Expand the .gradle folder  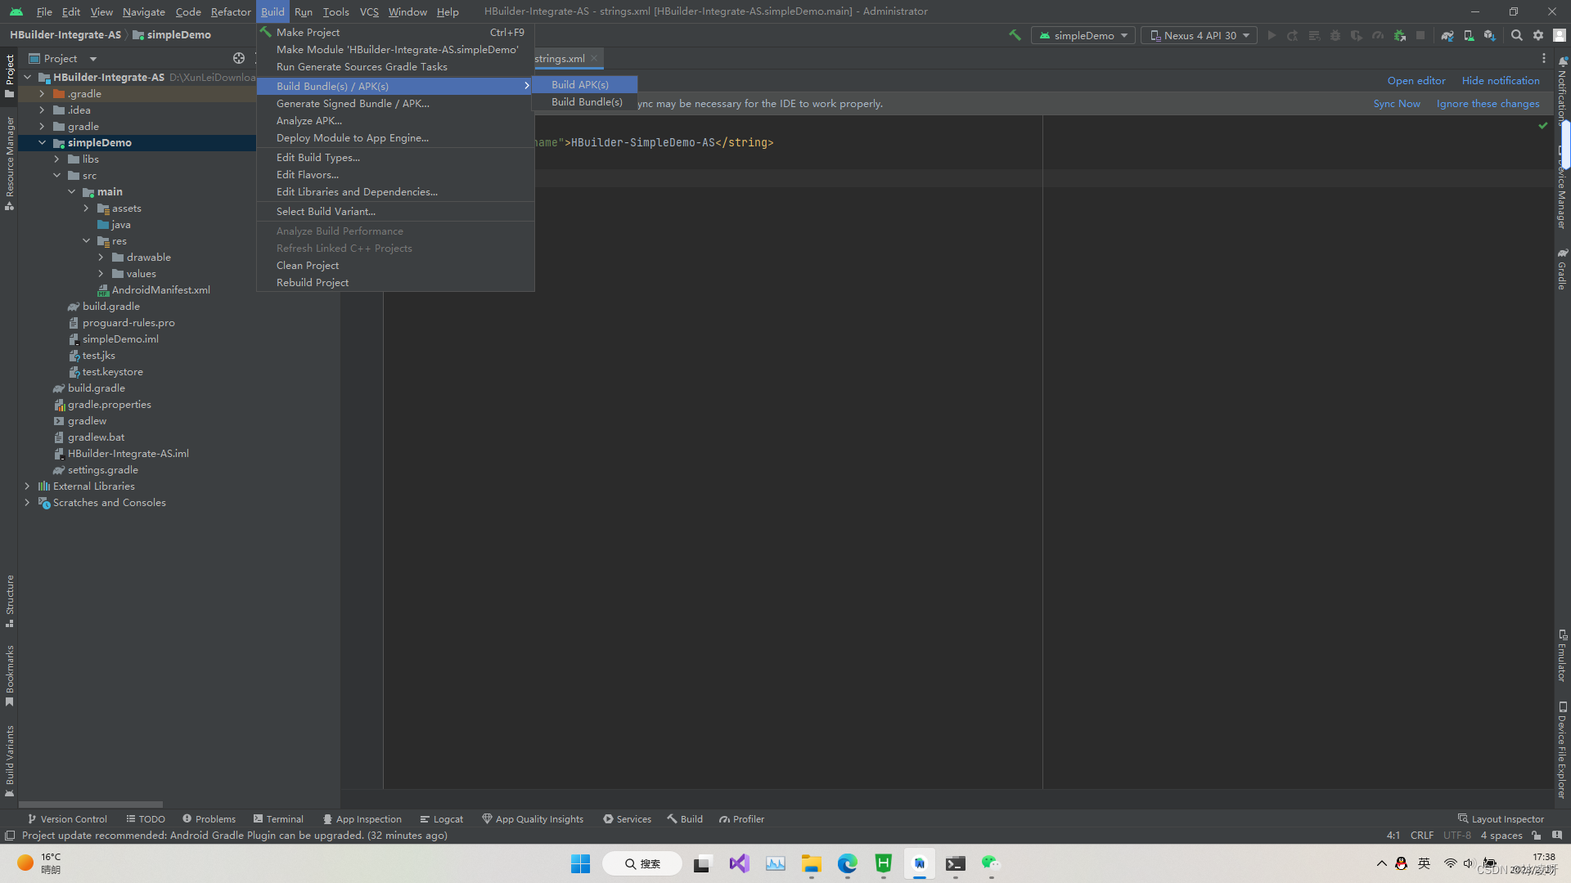click(42, 93)
